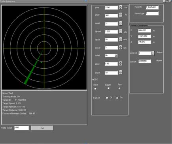Screen dimensions: 172x144
Task: Select the leftmost MODE radio button
Action: click(95, 89)
